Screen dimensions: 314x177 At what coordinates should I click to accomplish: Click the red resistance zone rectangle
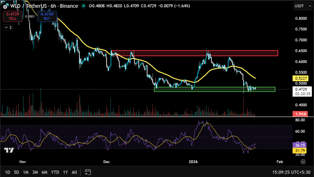coord(194,53)
